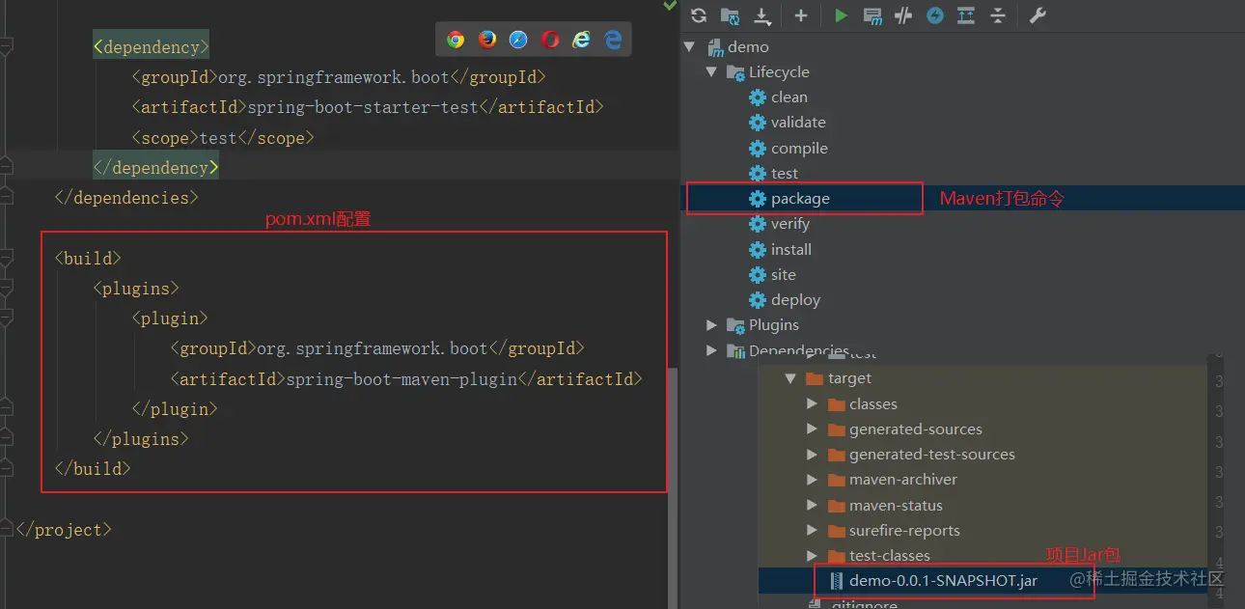Screen dimensions: 1245x609
Task: Expand the Dependencies node arrow
Action: click(711, 350)
